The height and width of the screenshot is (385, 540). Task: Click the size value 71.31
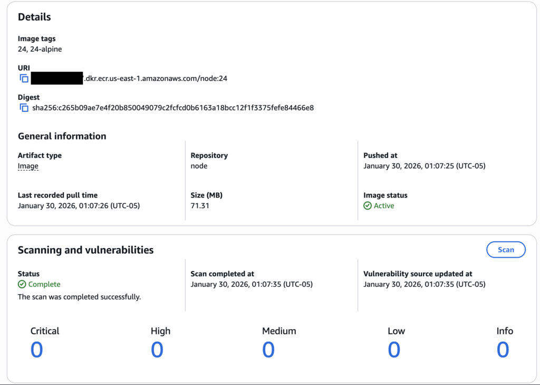200,205
